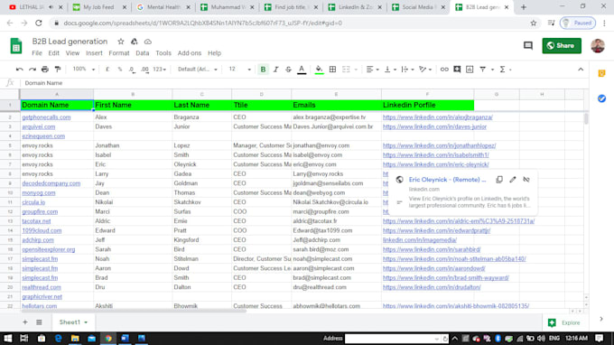
Task: Open the All Sheets list icon
Action: pyautogui.click(x=39, y=322)
